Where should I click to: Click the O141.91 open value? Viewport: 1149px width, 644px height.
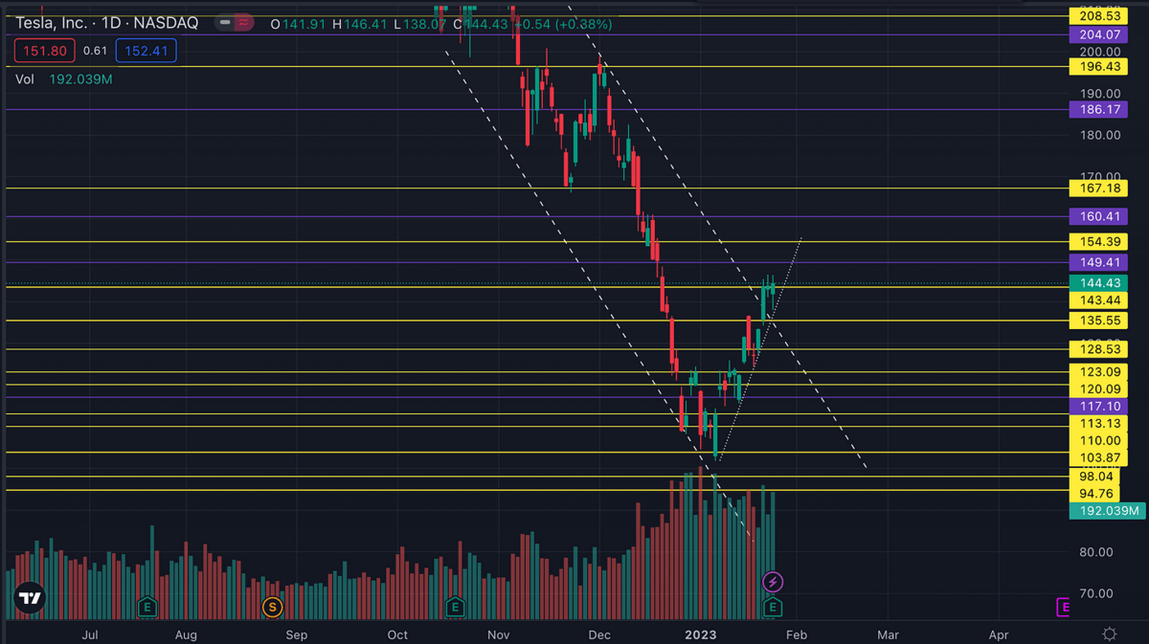coord(299,24)
